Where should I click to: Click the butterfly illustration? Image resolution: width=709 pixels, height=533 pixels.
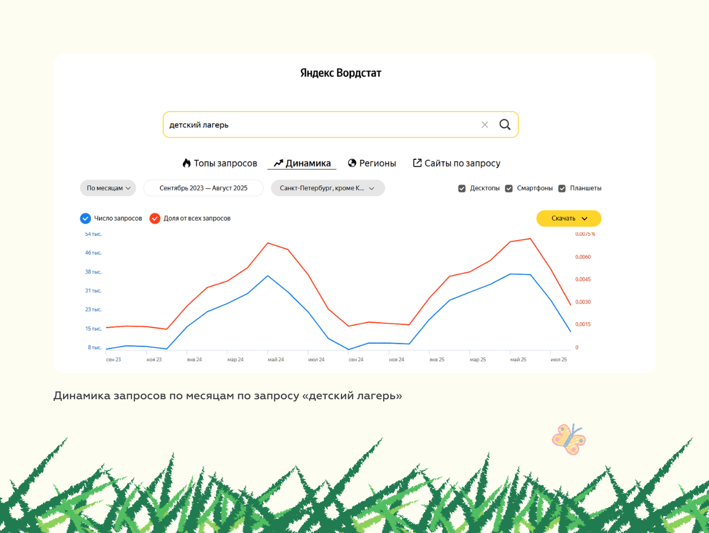569,439
